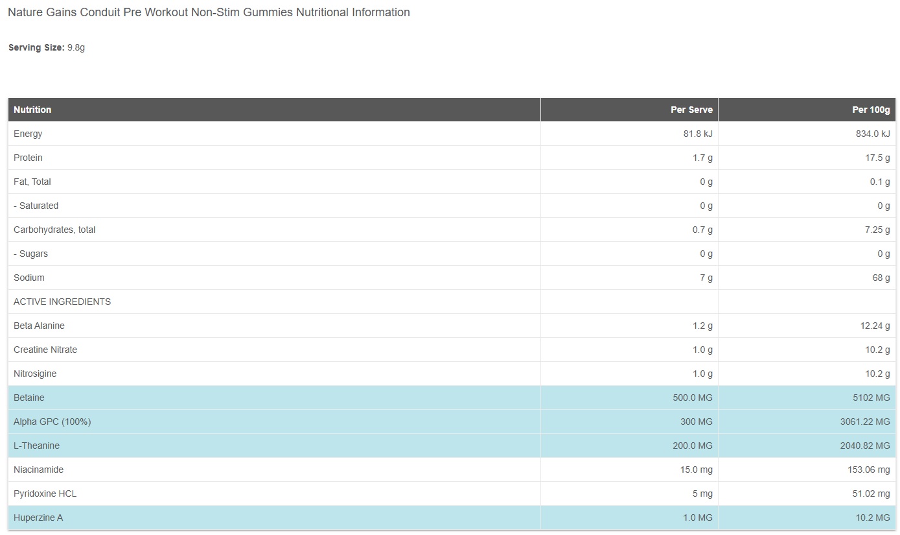Select the Beta Alanine row label
The height and width of the screenshot is (535, 900).
(x=39, y=326)
